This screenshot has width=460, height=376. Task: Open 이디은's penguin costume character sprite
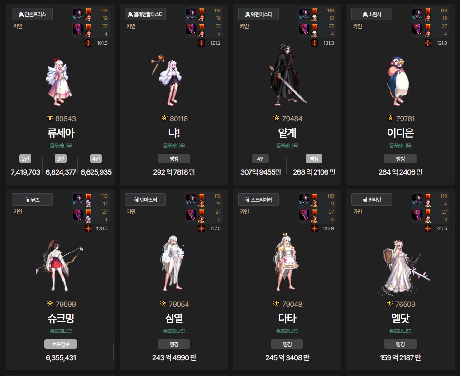(398, 81)
